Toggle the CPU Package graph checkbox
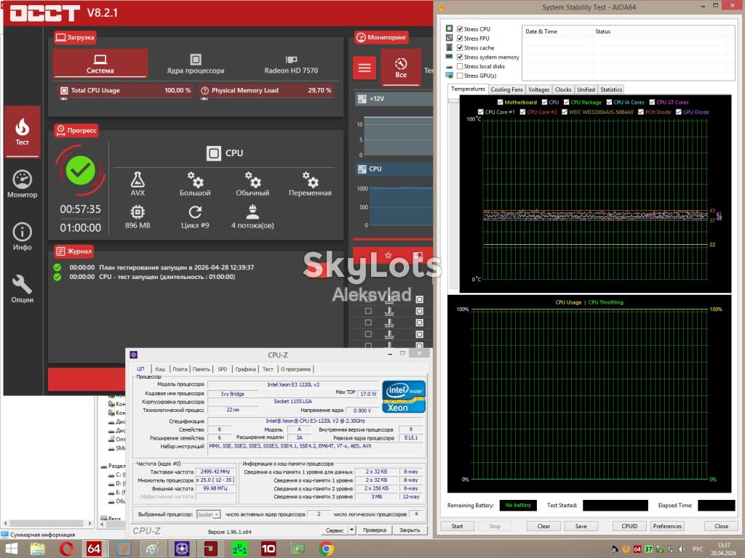This screenshot has height=558, width=745. (566, 102)
